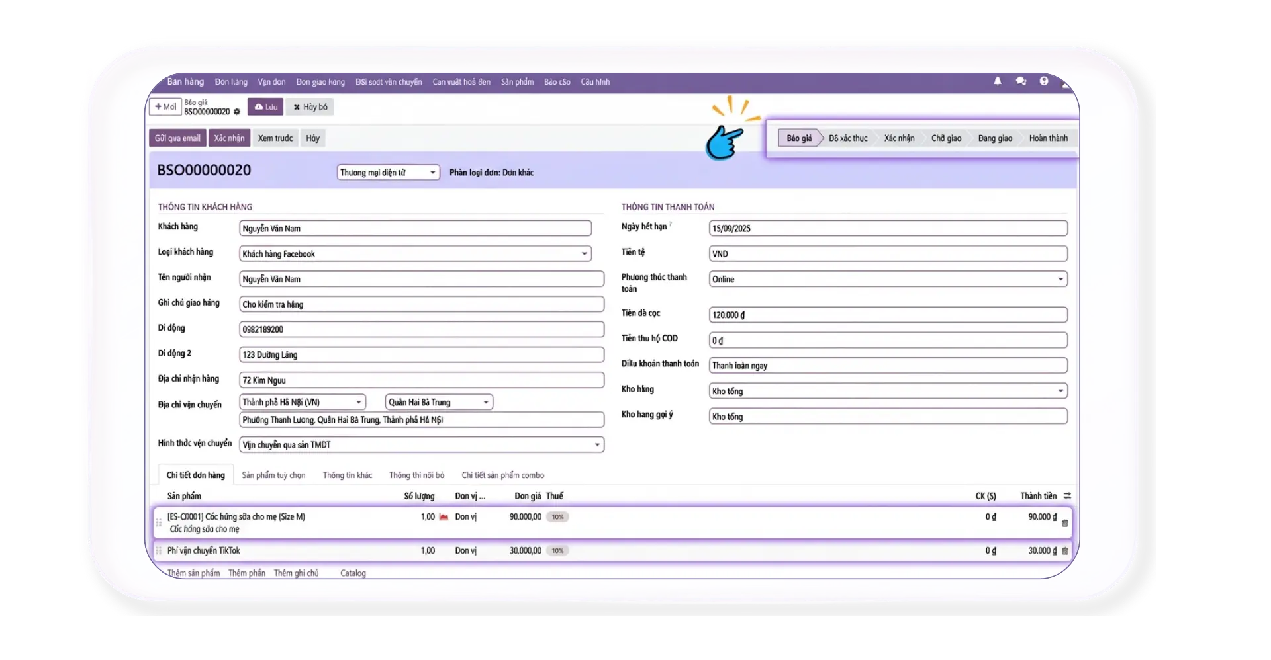Open the Phương thức thanh toán dropdown
The width and height of the screenshot is (1271, 660).
(x=1060, y=280)
